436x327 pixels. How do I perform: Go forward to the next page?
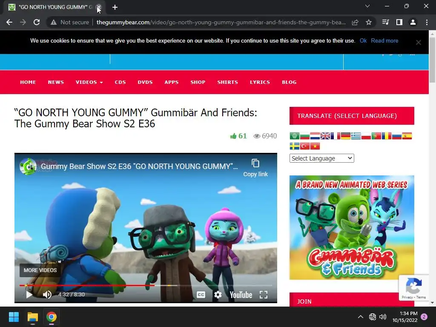point(23,22)
